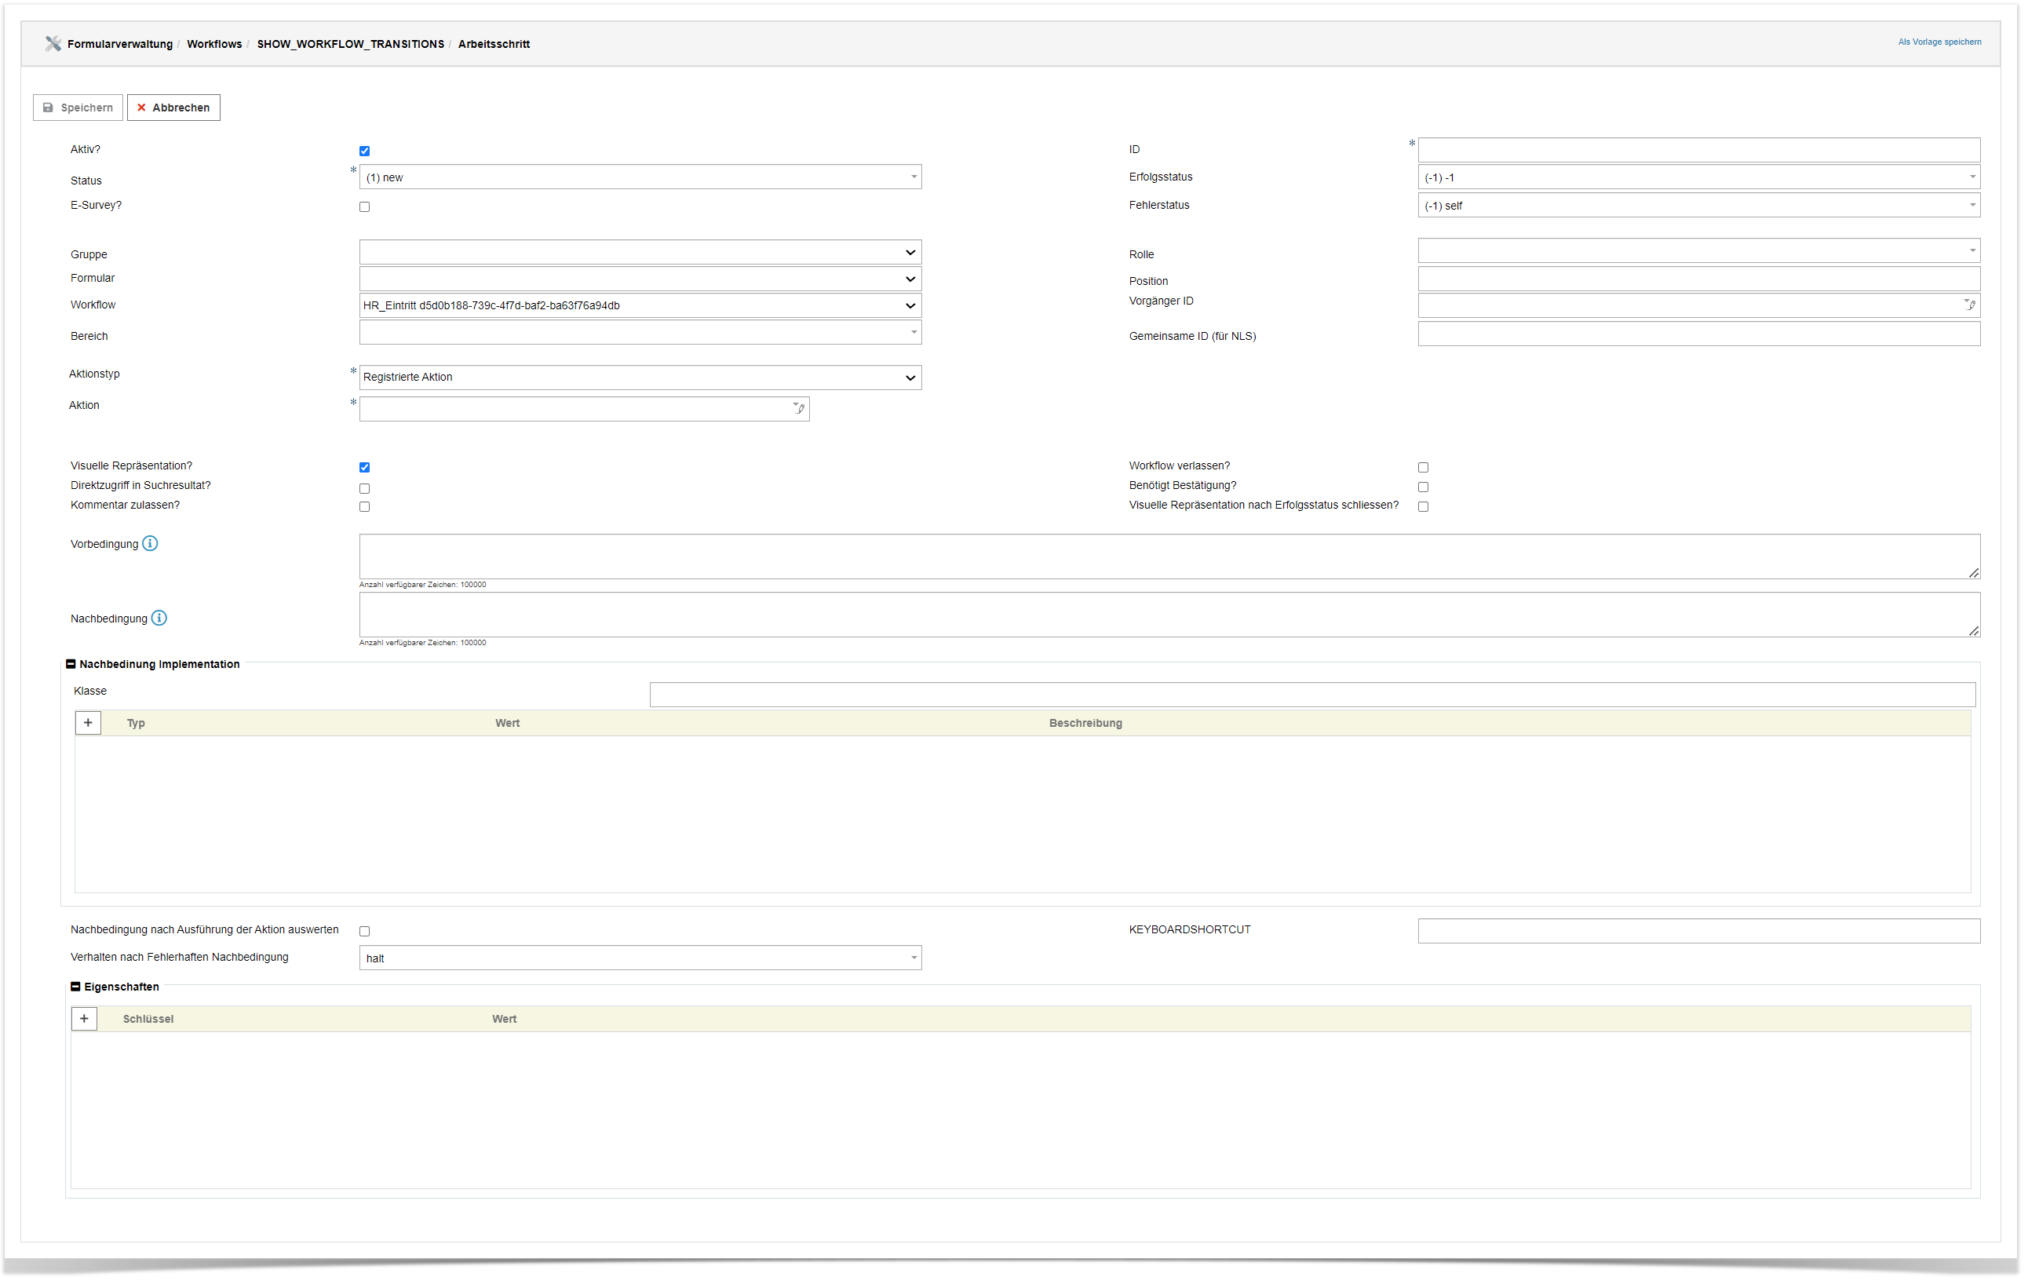The height and width of the screenshot is (1281, 2028).
Task: Uncheck the Aktiv? checkbox
Action: 365,151
